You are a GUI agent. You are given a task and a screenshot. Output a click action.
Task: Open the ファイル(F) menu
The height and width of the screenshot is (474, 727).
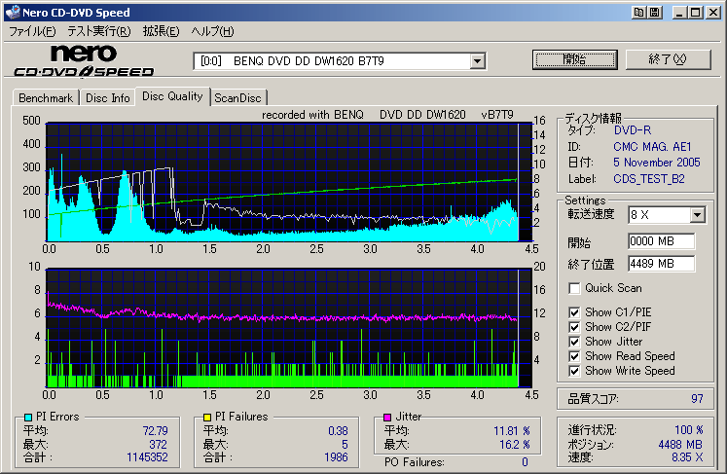coord(32,31)
